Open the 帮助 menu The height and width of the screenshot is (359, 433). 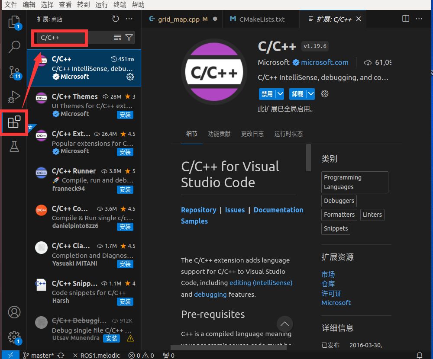[138, 5]
